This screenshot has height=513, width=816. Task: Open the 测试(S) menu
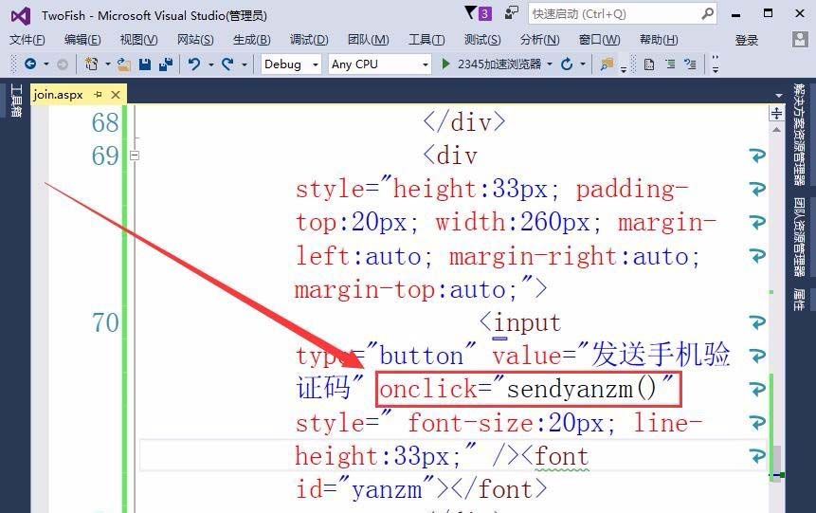coord(481,40)
